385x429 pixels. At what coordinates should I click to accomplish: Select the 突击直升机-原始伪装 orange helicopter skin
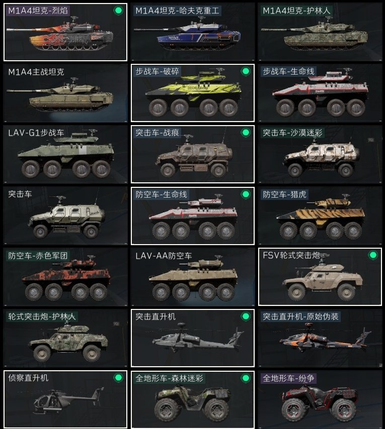[320, 338]
